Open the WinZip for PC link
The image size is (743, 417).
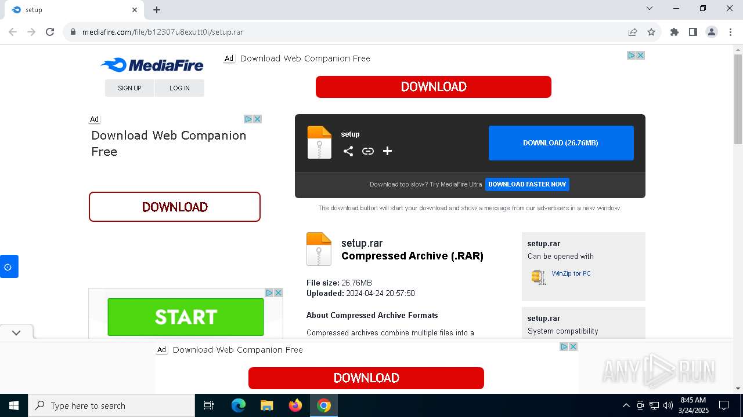[x=571, y=273]
